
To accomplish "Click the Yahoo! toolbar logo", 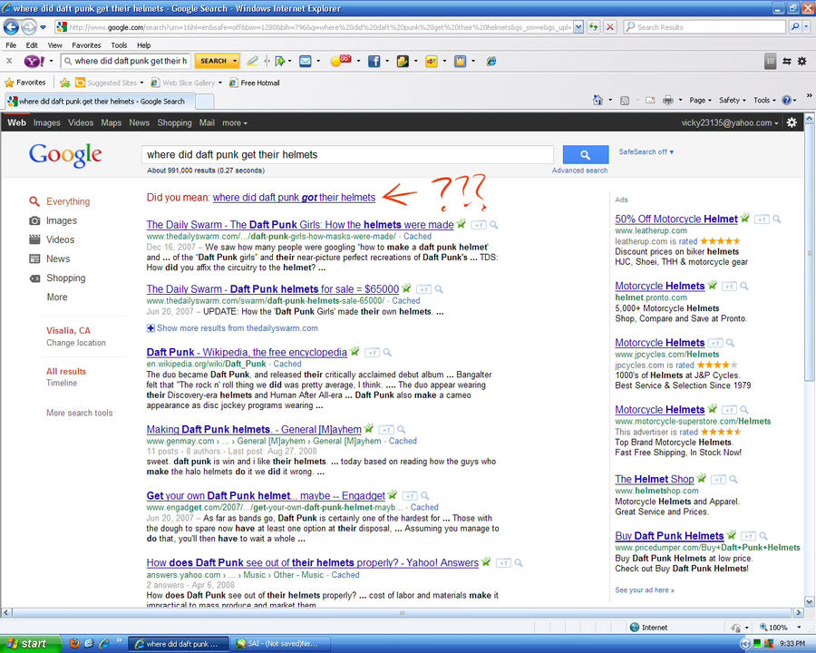I will point(34,62).
